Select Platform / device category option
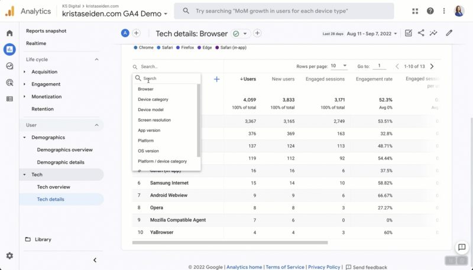Viewport: 473px width, 270px height. tap(162, 161)
